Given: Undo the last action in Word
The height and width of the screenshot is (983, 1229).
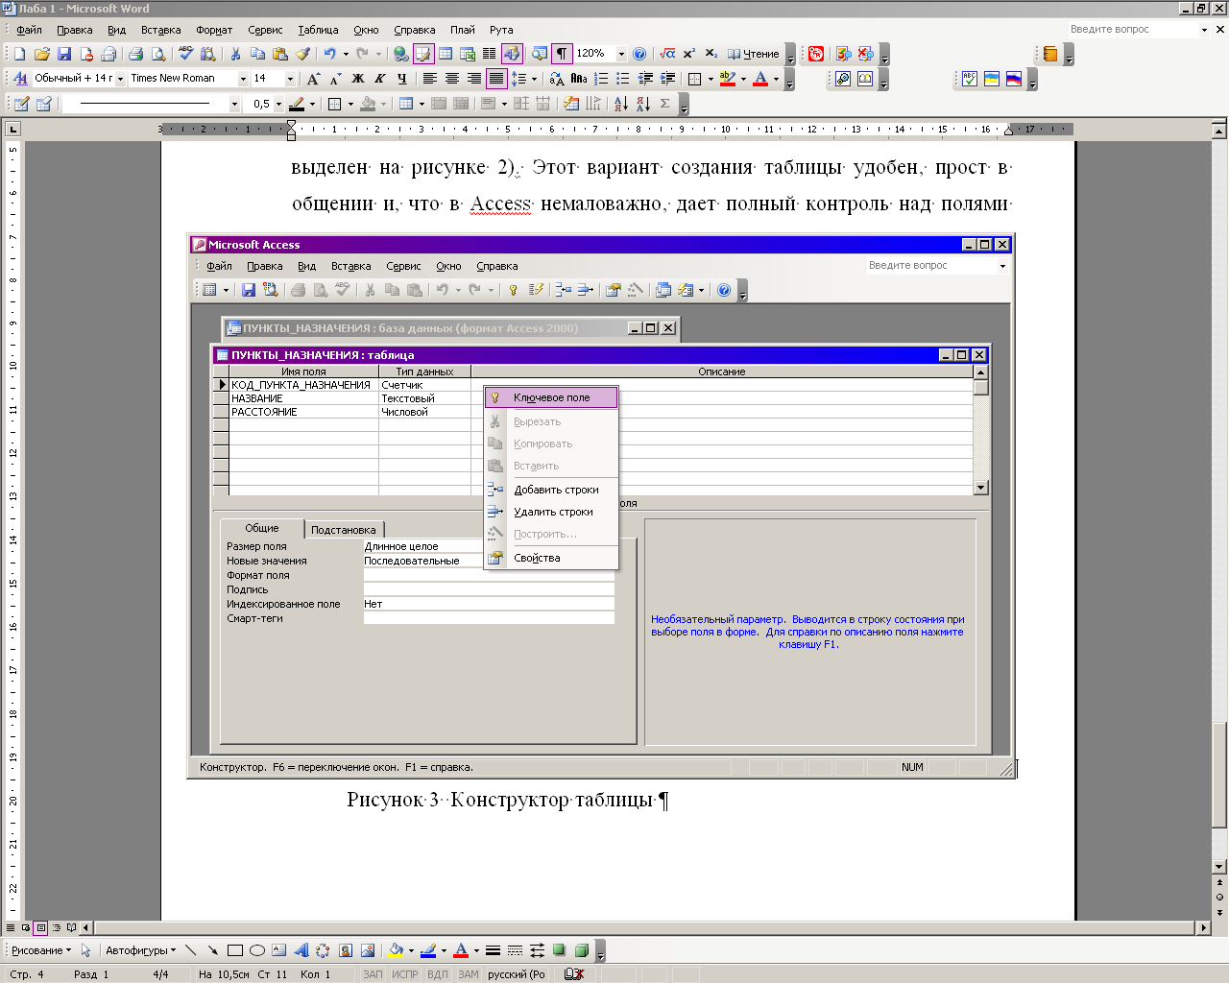Looking at the screenshot, I should 330,54.
